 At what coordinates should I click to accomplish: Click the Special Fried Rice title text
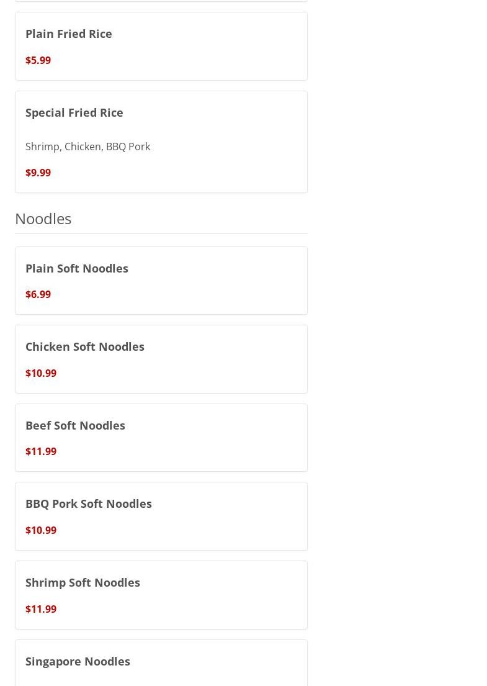coord(74,113)
